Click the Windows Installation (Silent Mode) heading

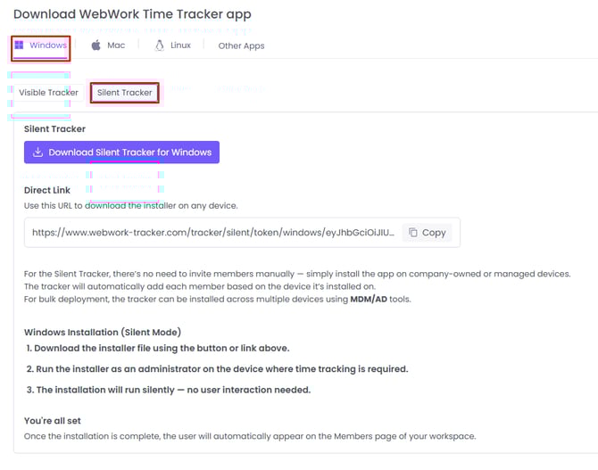point(103,332)
